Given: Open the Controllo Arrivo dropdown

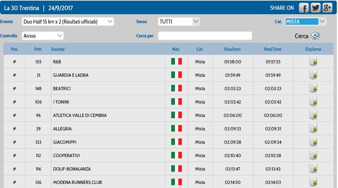Looking at the screenshot, I should click(x=43, y=36).
